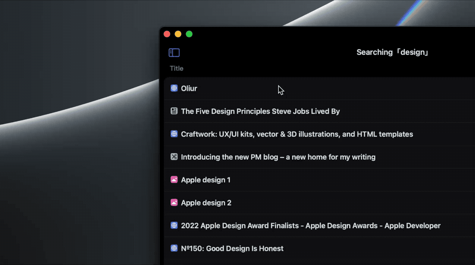Image resolution: width=475 pixels, height=265 pixels.
Task: Click the image icon beside Apple design 1
Action: coord(174,180)
